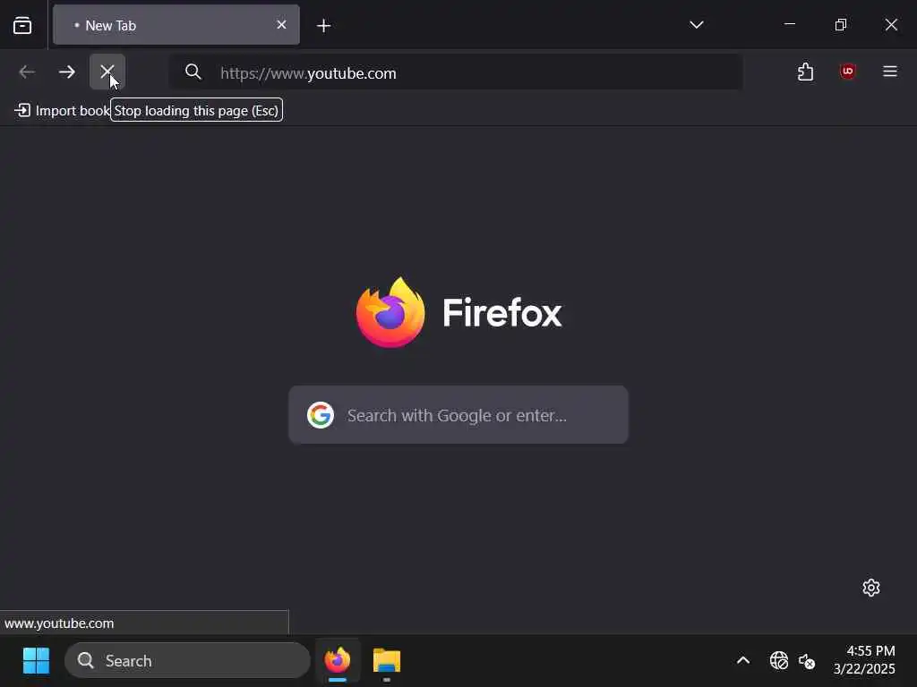Click the Firefox logo on new tab page
Screen dimensions: 917x687
390,312
